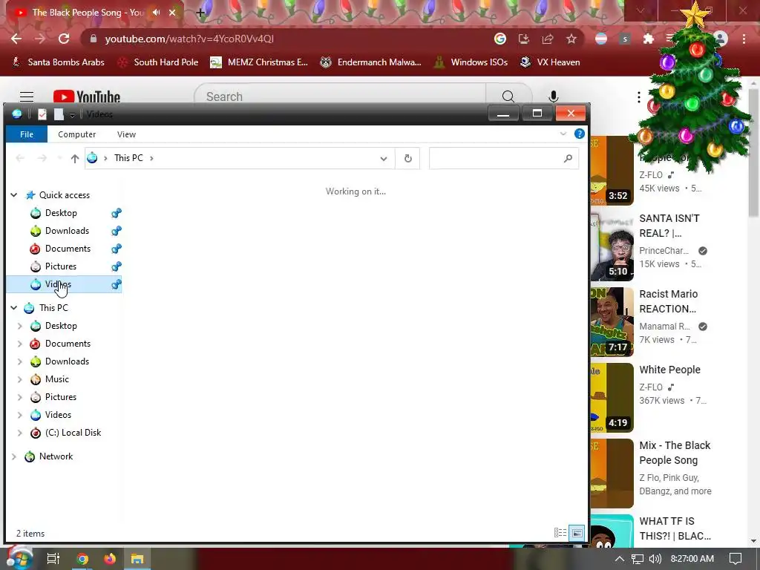Expand Downloads under This PC
The image size is (760, 570).
20,361
